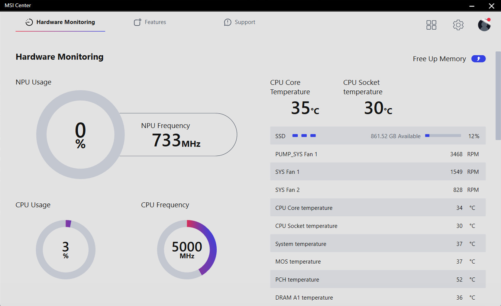Click the Support speech-bubble icon

(x=227, y=22)
